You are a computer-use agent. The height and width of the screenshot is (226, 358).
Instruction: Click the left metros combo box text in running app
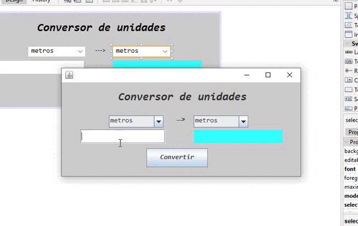[121, 121]
